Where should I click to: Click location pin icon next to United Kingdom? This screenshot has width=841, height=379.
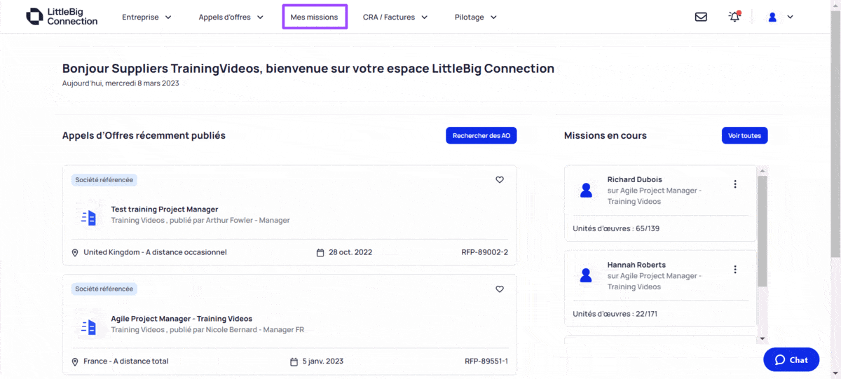pyautogui.click(x=75, y=252)
